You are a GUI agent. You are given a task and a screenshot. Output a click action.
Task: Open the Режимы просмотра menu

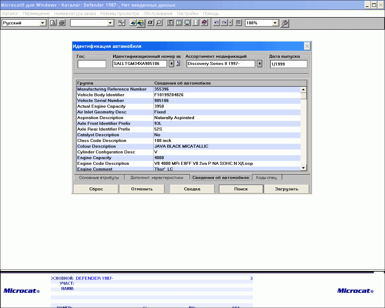coord(120,14)
